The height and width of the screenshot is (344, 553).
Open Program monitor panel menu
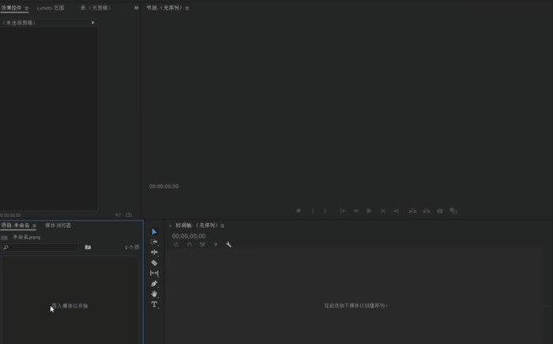[187, 8]
